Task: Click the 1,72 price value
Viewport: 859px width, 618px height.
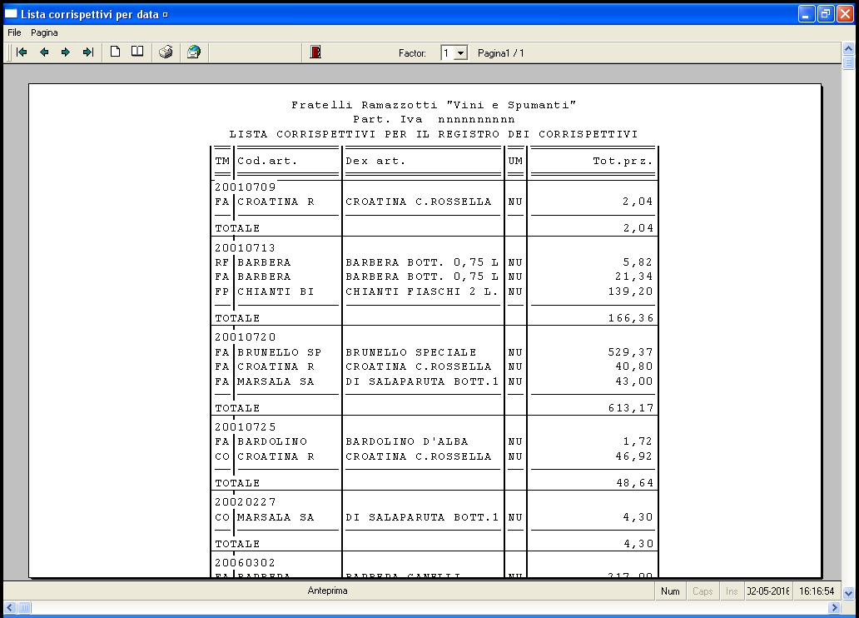Action: (x=638, y=441)
